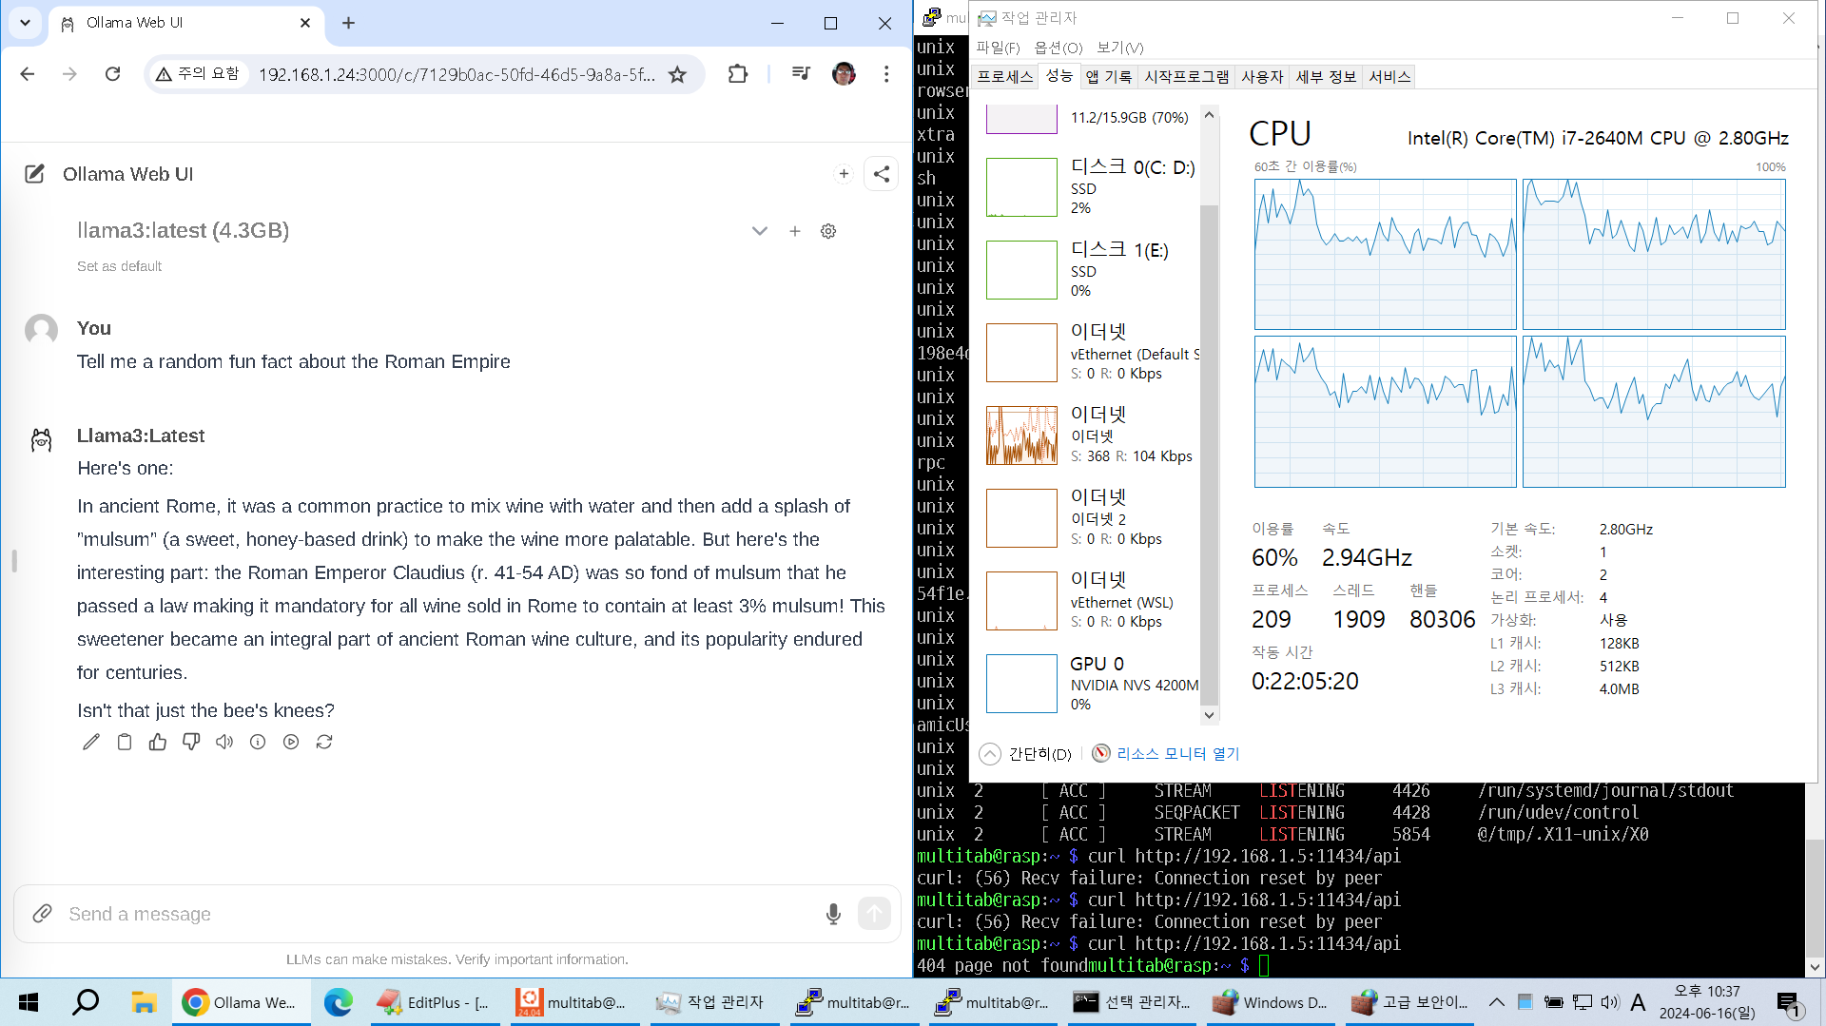Switch to the Users tab

1262,77
